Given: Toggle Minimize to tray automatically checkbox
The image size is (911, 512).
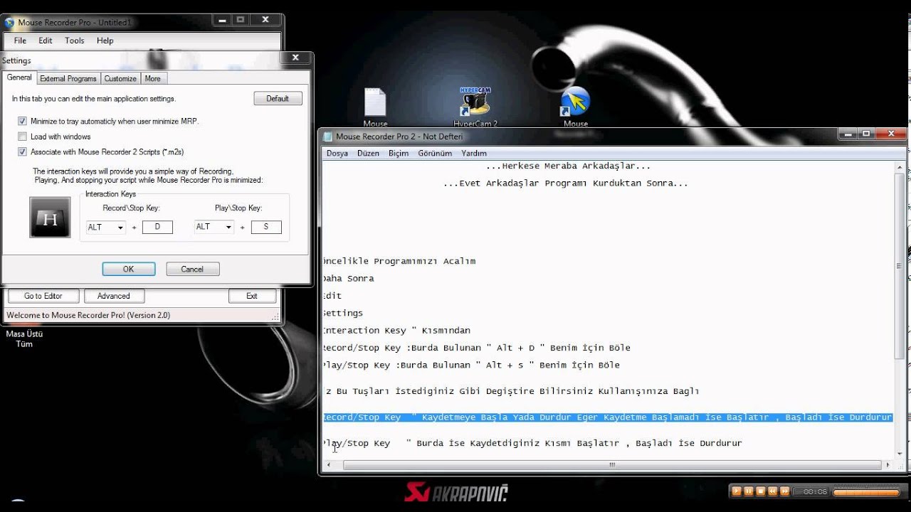Looking at the screenshot, I should pos(23,121).
